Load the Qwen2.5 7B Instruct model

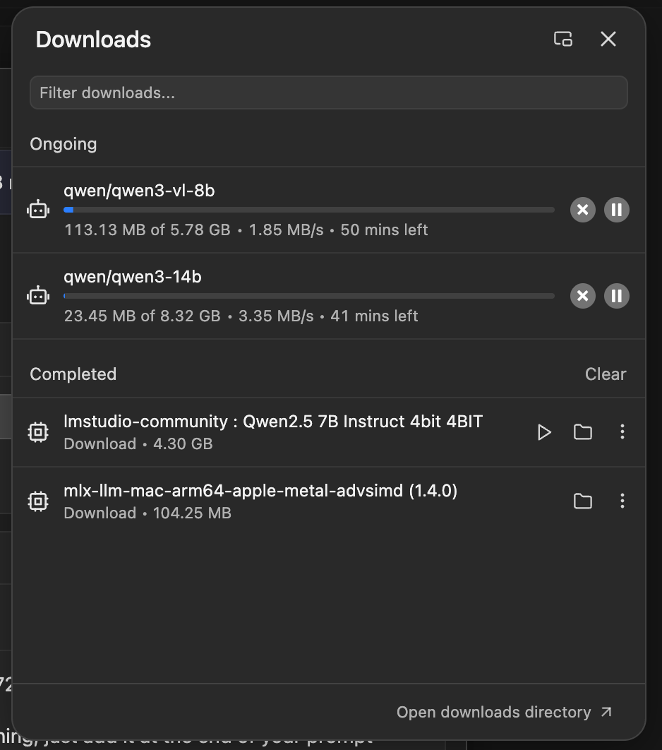coord(544,432)
